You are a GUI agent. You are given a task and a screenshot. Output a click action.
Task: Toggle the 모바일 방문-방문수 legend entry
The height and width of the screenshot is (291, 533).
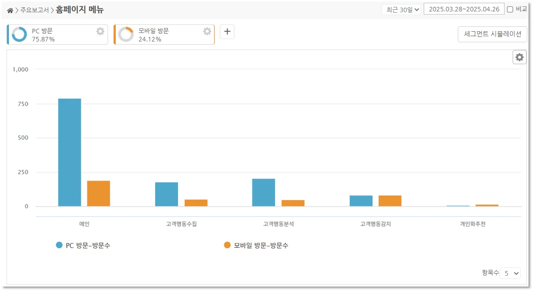[x=261, y=245]
